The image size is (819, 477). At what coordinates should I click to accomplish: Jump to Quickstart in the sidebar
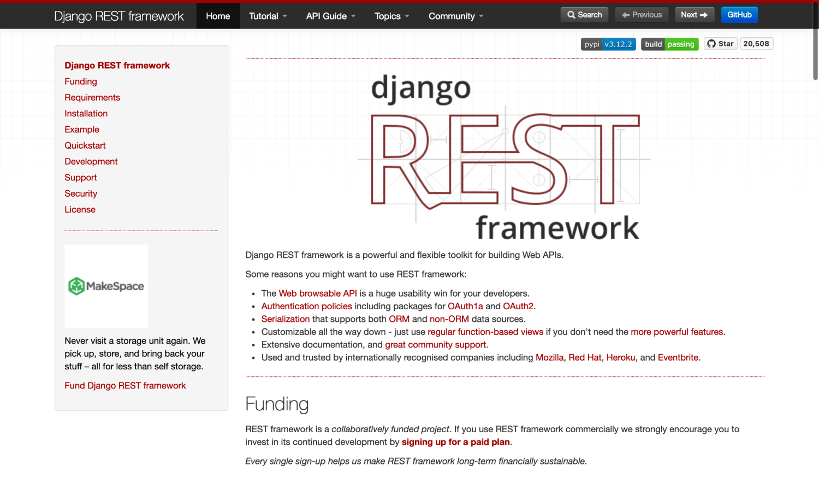[85, 145]
